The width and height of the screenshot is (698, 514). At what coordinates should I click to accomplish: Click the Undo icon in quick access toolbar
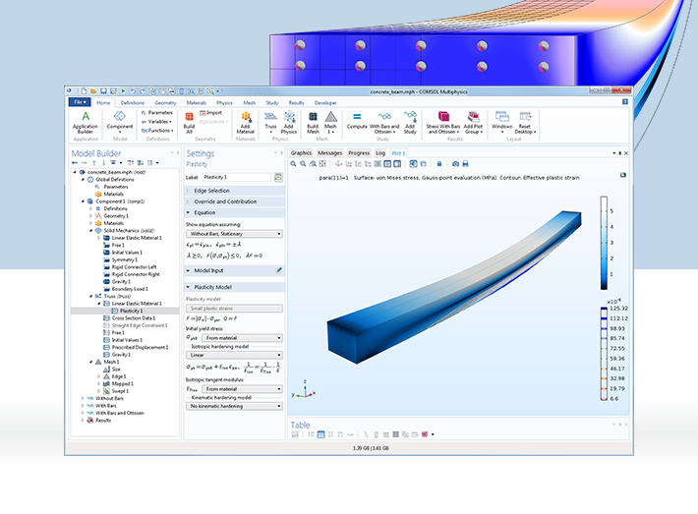click(x=133, y=91)
